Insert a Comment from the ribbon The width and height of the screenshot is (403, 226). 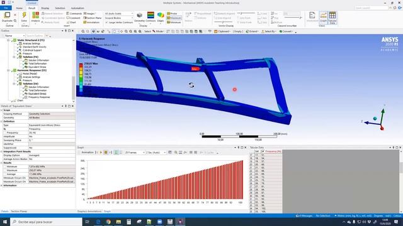pos(73,18)
